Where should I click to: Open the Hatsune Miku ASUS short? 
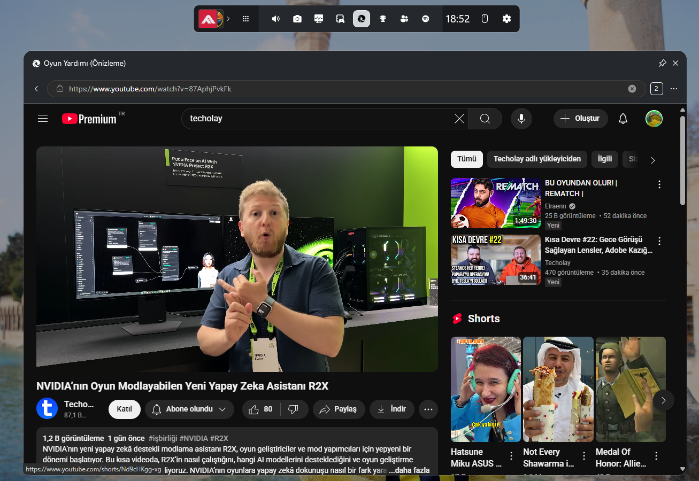[486, 389]
